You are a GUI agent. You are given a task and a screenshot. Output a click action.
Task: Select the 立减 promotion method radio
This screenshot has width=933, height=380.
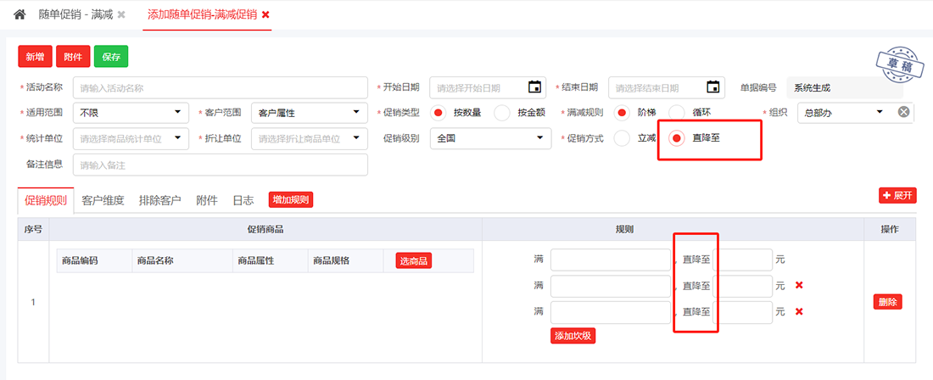point(622,138)
